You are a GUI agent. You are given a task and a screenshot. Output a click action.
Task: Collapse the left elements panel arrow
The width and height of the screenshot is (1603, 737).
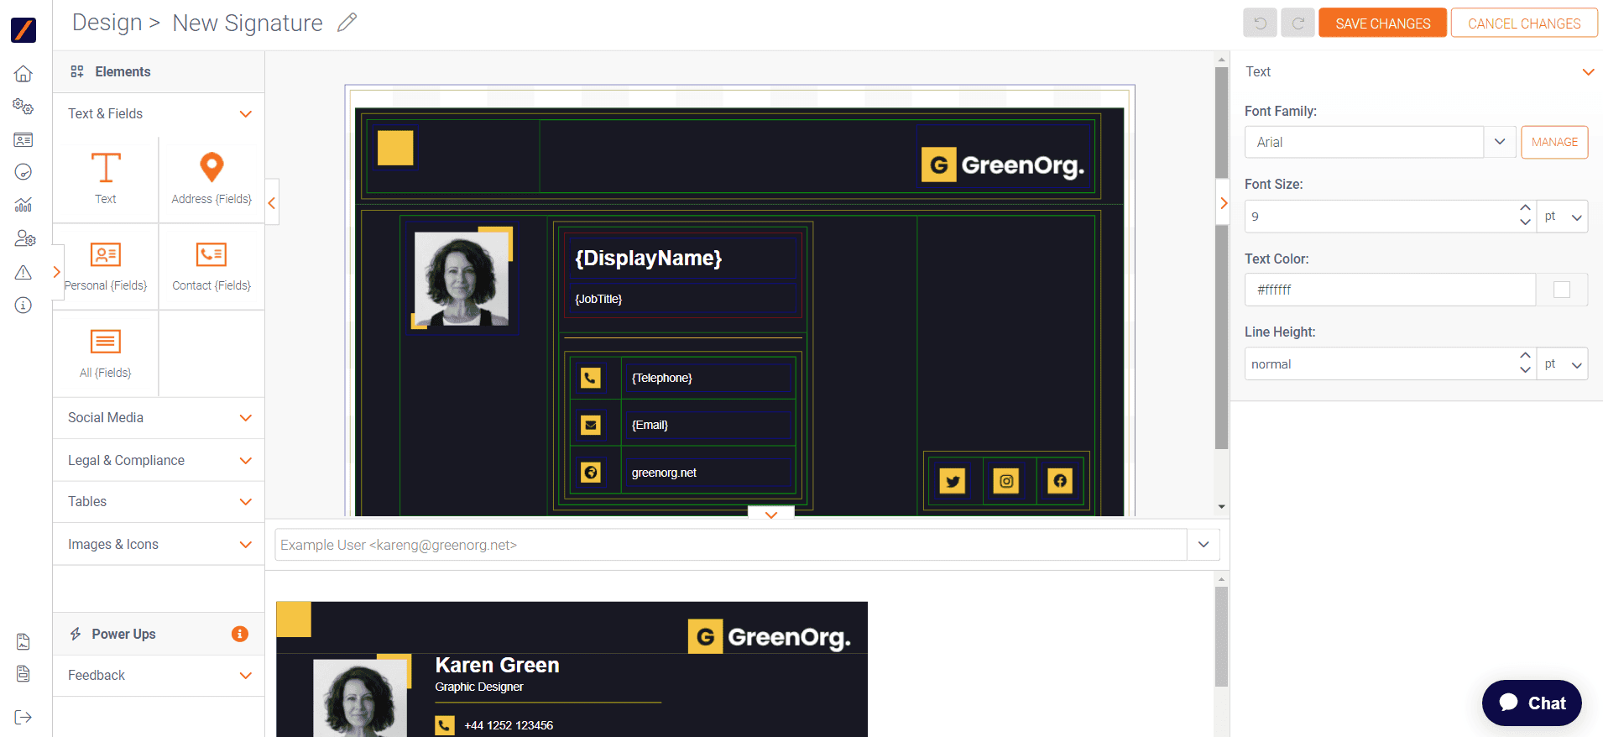point(272,202)
